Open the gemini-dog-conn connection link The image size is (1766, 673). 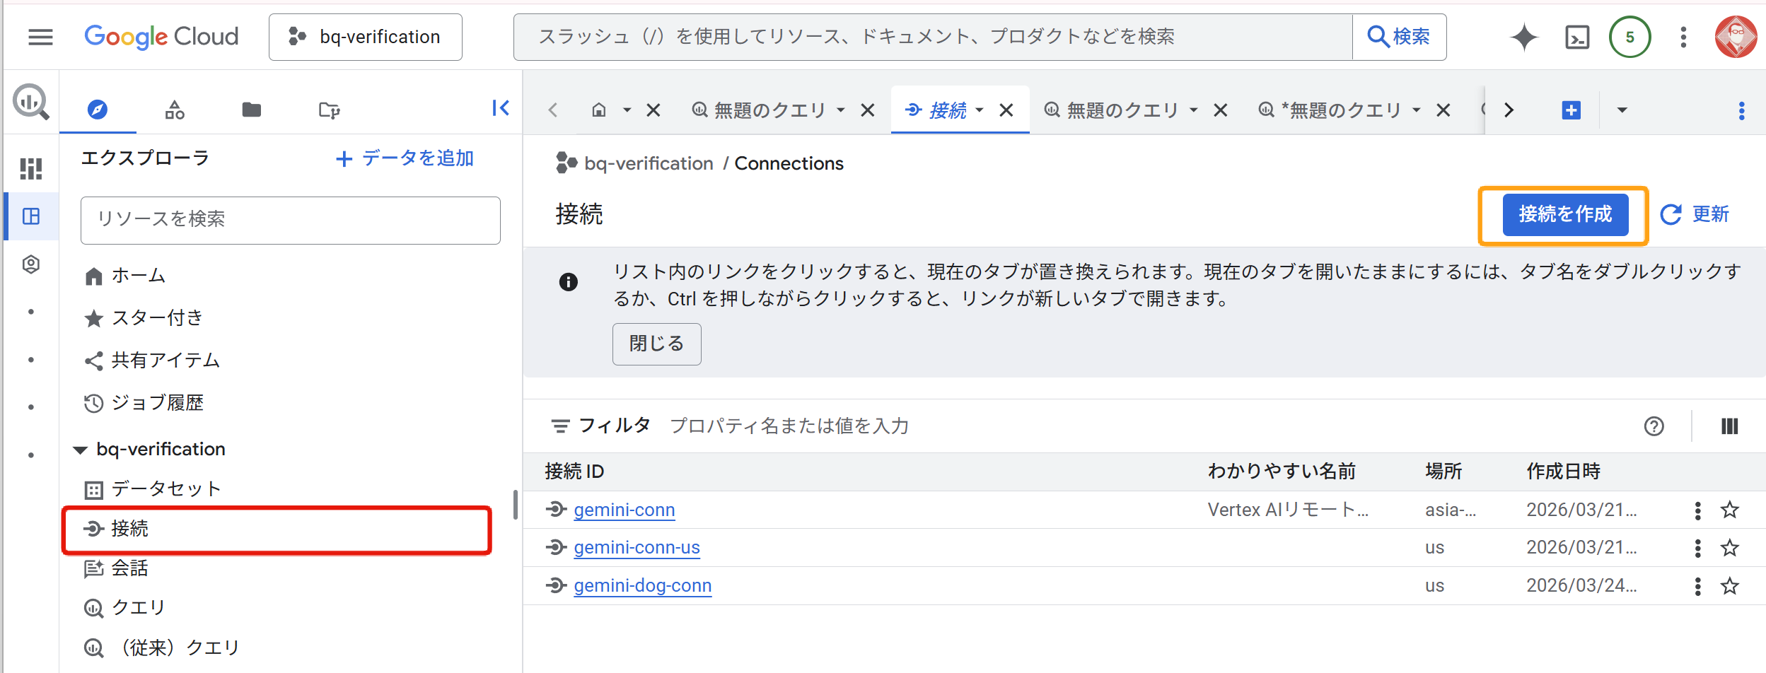tap(643, 586)
